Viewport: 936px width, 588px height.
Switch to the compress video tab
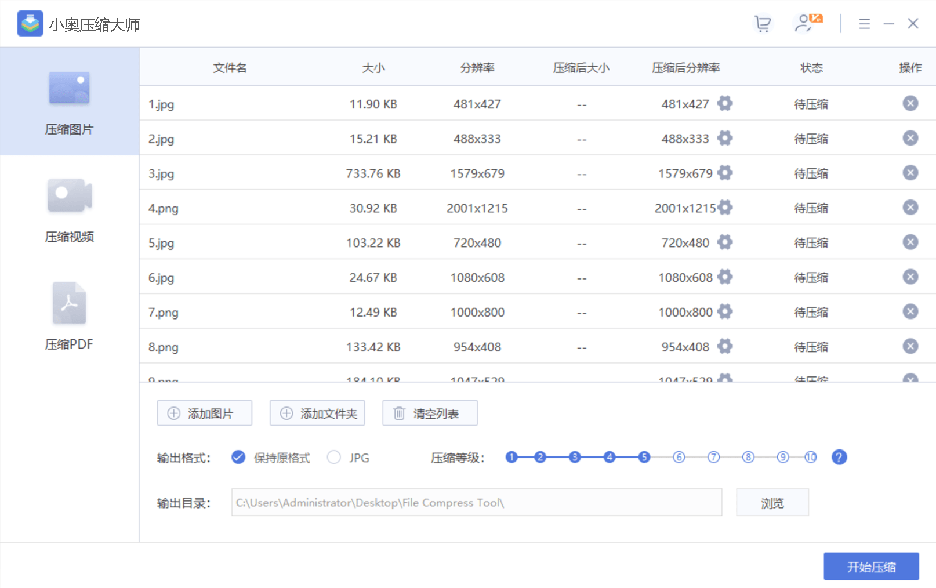(x=69, y=209)
